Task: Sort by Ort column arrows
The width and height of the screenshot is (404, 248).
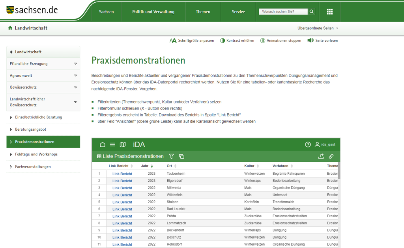Action: coord(175,166)
